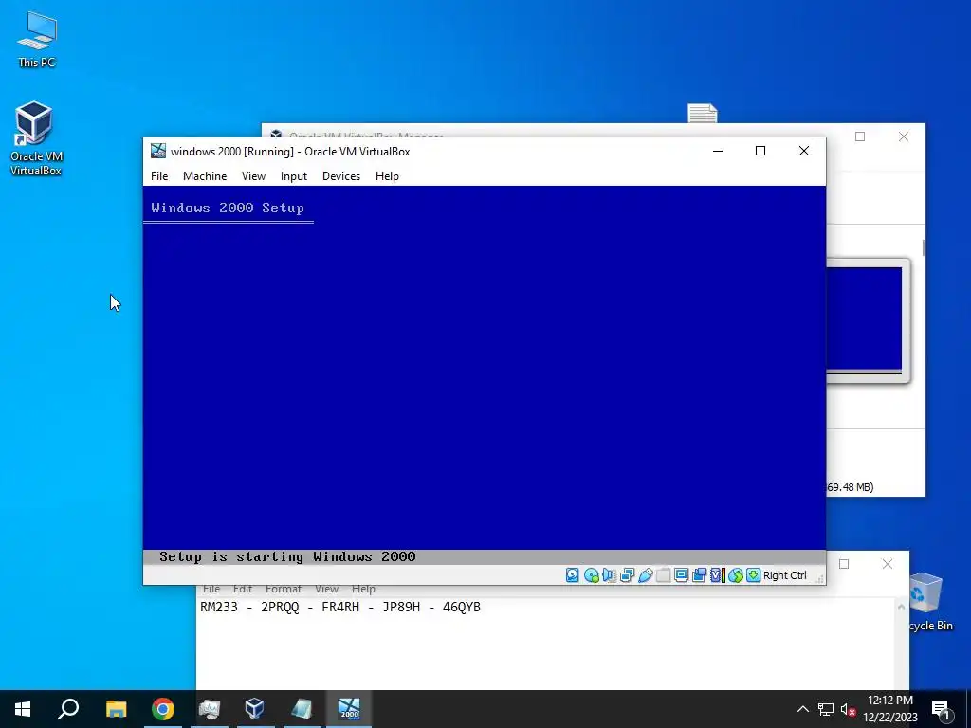Close the Notepad window

tap(888, 564)
